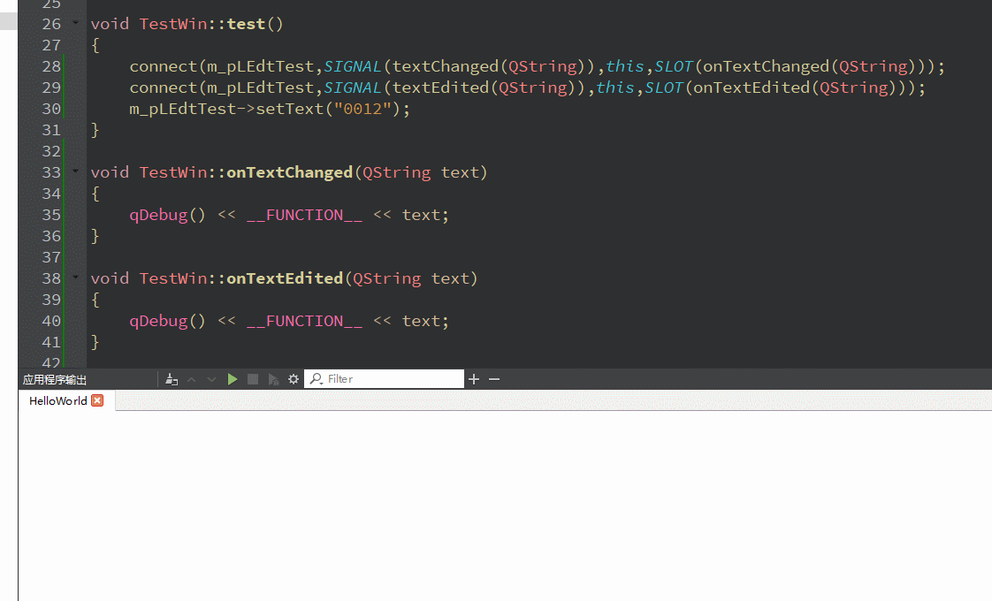992x601 pixels.
Task: Zoom out output text with minus
Action: coord(494,379)
